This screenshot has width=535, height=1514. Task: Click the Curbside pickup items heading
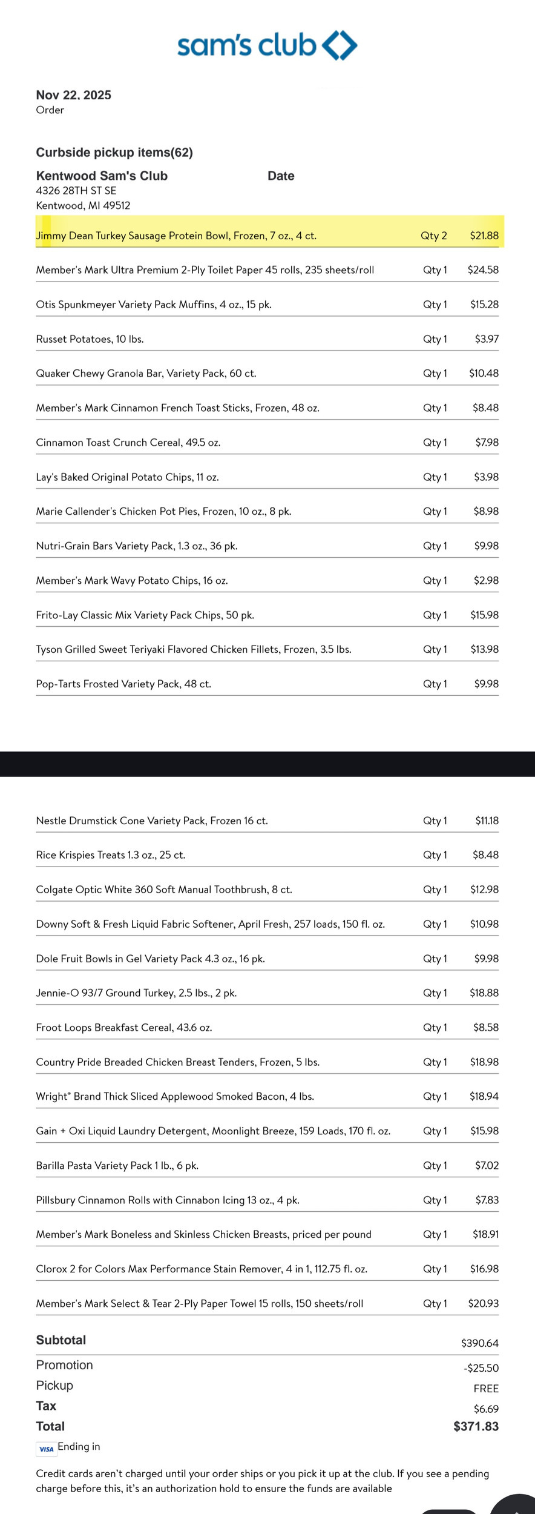coord(114,153)
